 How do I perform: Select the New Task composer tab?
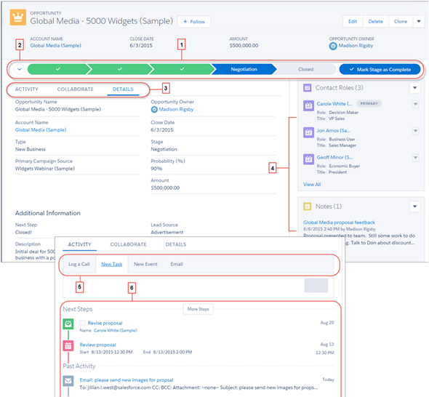tap(112, 264)
